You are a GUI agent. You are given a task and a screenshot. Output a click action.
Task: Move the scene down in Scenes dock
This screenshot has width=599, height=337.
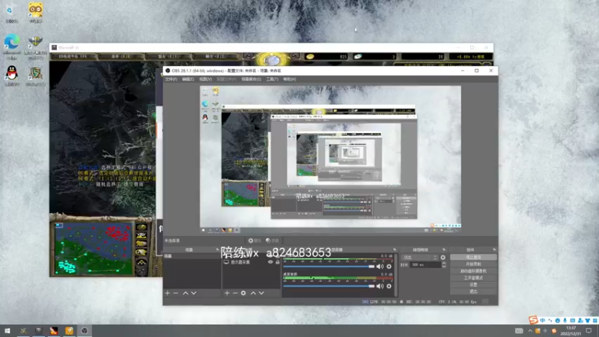pos(194,293)
